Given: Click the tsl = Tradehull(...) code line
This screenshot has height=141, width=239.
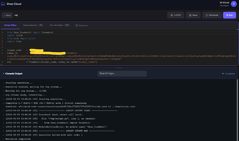Looking at the screenshot, I should pos(52,62).
